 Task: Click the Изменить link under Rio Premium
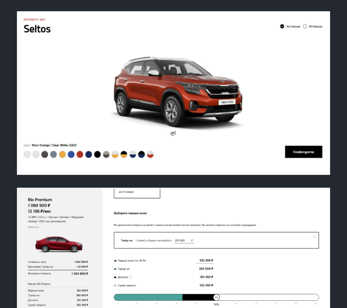(x=33, y=227)
